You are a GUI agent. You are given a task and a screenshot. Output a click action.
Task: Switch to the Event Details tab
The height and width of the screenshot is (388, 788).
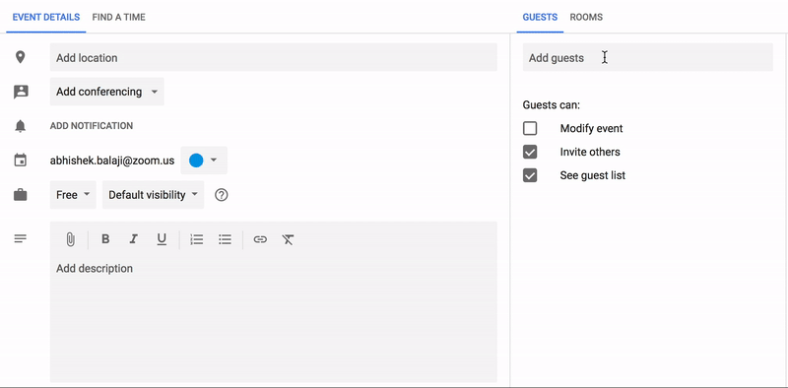(x=45, y=17)
